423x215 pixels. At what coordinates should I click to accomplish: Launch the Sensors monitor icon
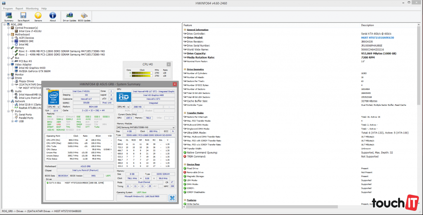(x=38, y=16)
